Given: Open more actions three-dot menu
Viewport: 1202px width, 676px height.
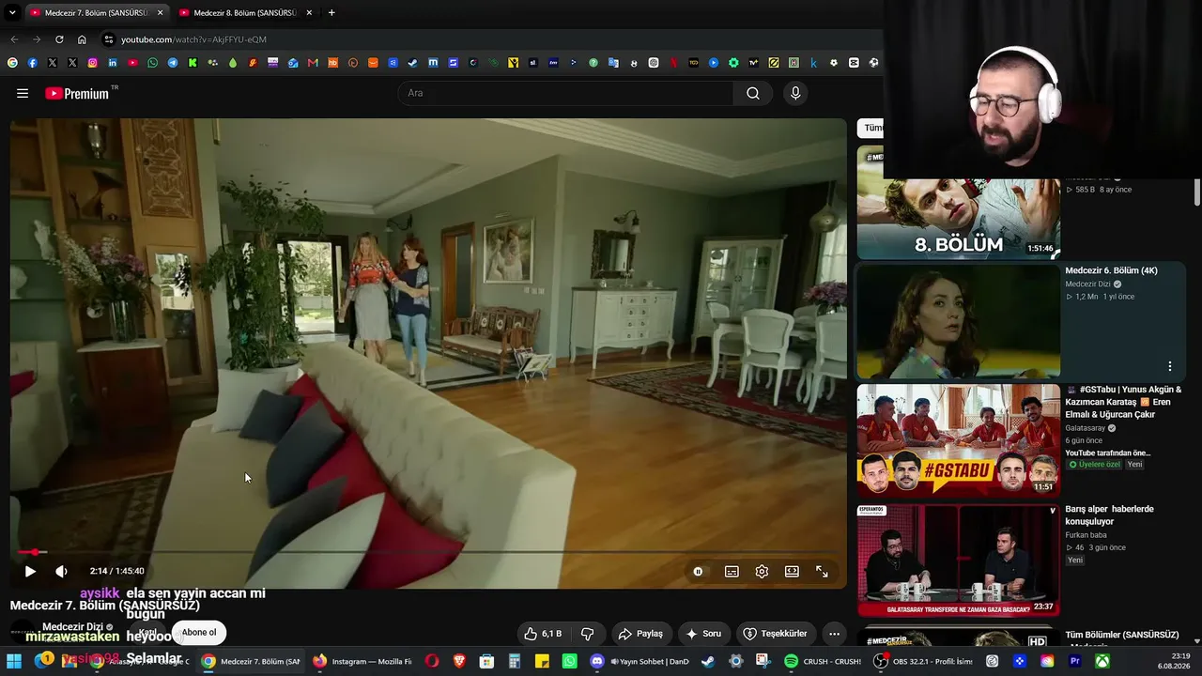Looking at the screenshot, I should 834,634.
